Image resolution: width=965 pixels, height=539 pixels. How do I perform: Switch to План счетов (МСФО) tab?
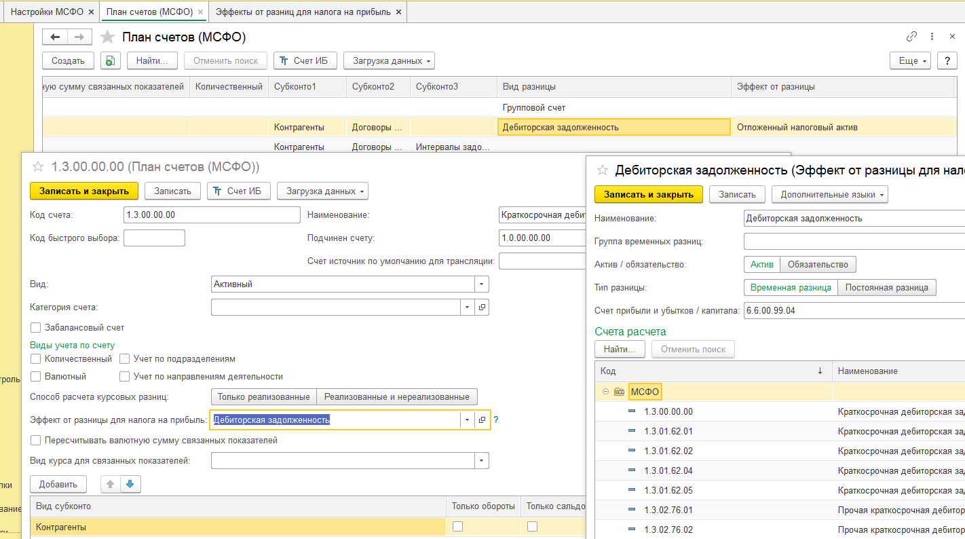[x=149, y=12]
